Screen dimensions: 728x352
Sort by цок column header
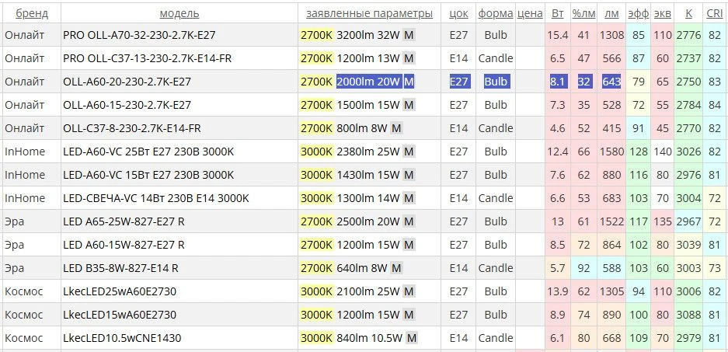coord(458,14)
